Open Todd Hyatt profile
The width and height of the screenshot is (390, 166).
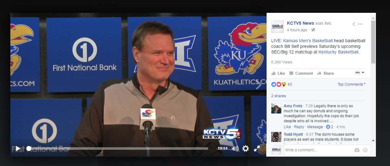294,134
